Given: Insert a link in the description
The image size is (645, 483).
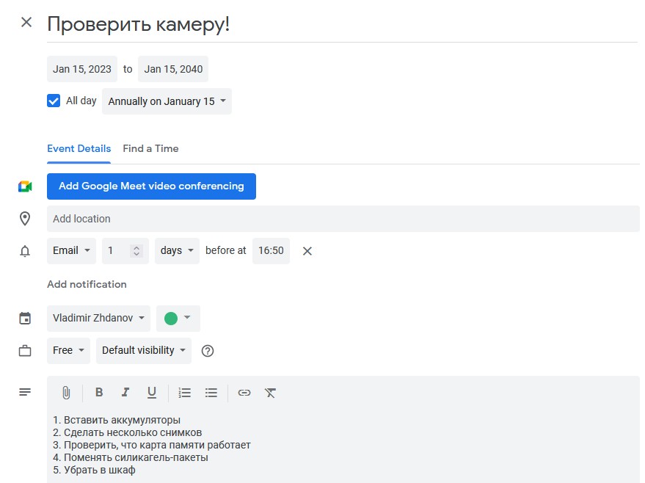Looking at the screenshot, I should pos(244,393).
